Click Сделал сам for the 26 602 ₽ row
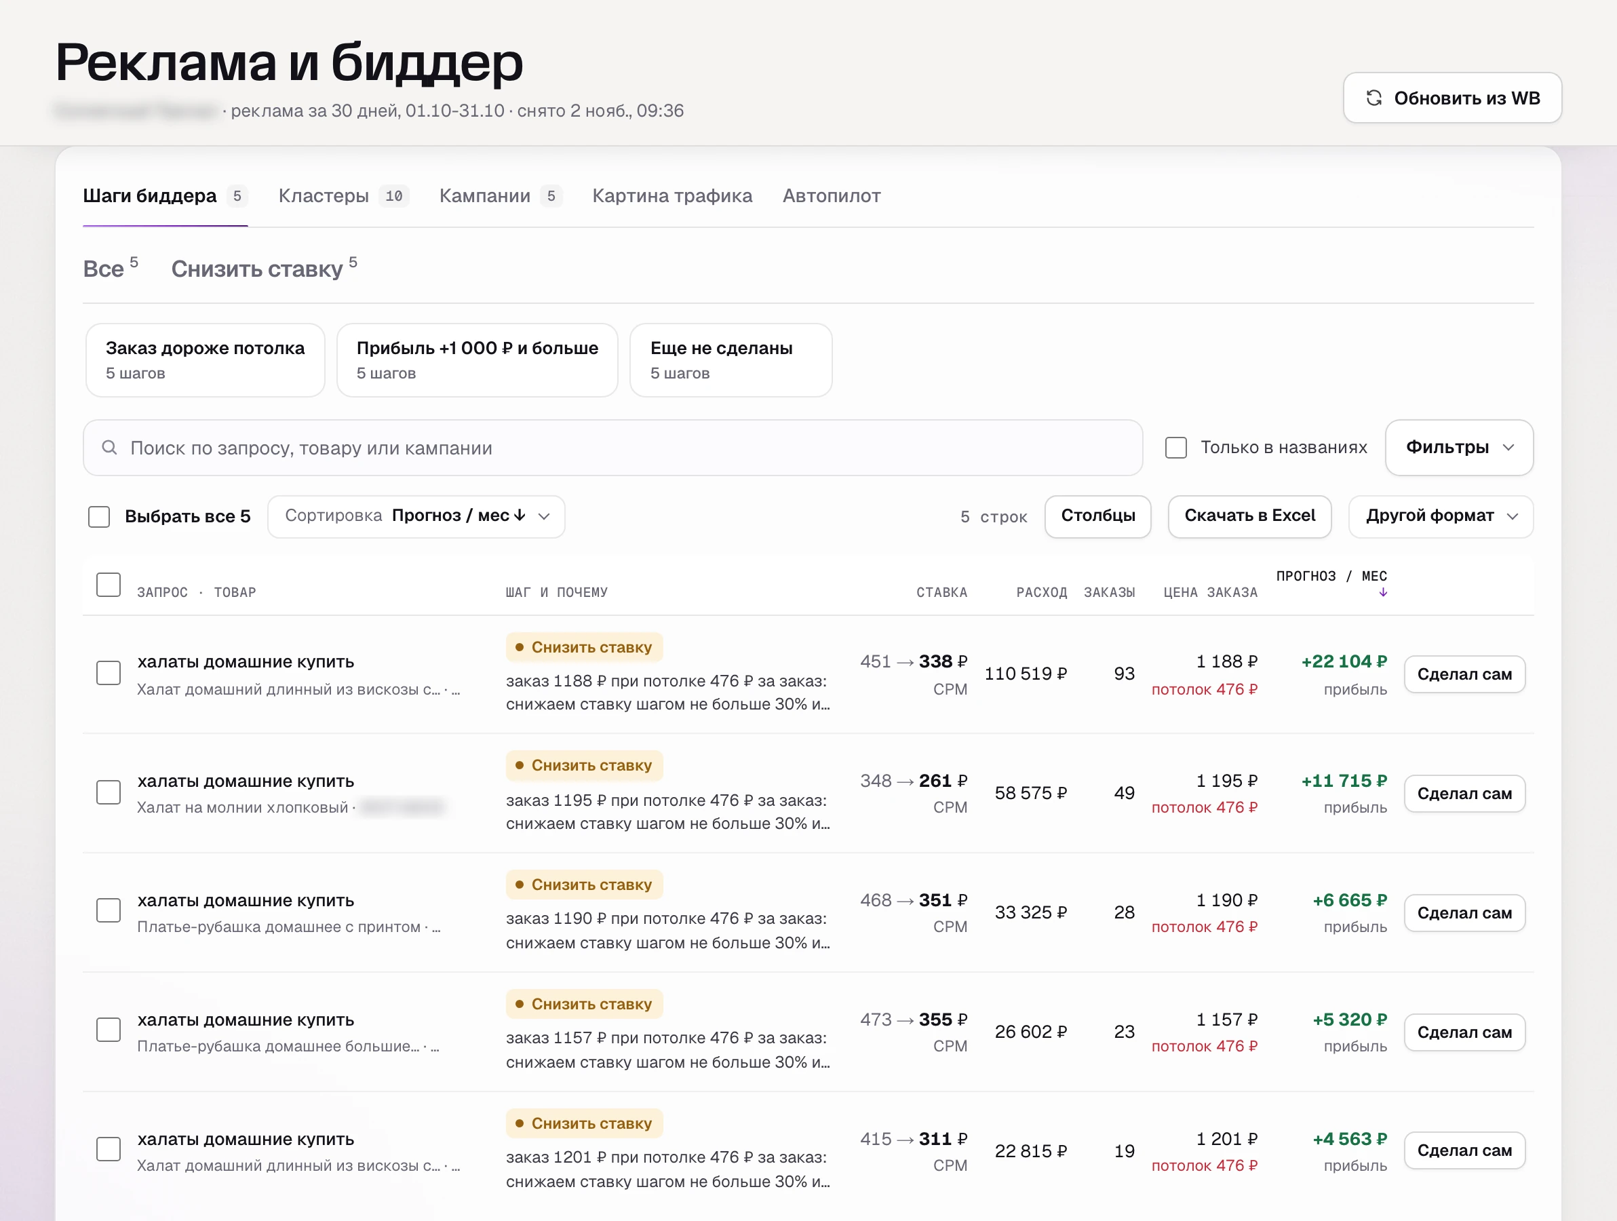The height and width of the screenshot is (1221, 1617). (x=1464, y=1032)
